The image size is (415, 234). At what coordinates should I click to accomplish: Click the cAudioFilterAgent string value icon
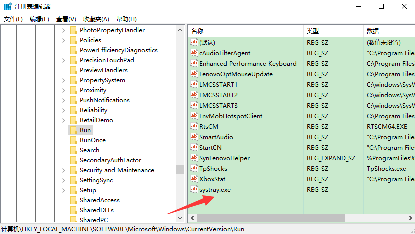[x=194, y=53]
